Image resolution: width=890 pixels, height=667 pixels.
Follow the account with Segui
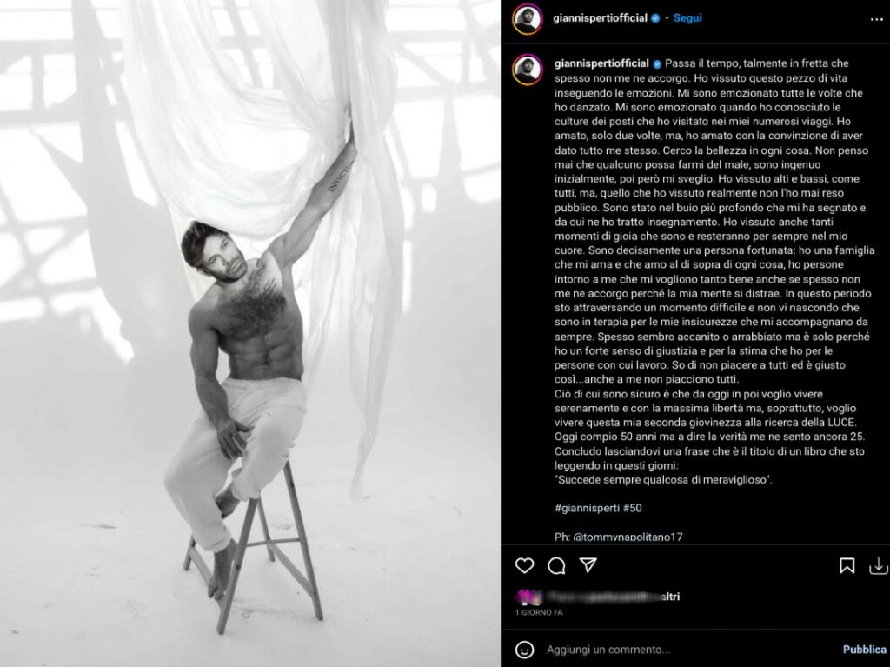point(687,18)
